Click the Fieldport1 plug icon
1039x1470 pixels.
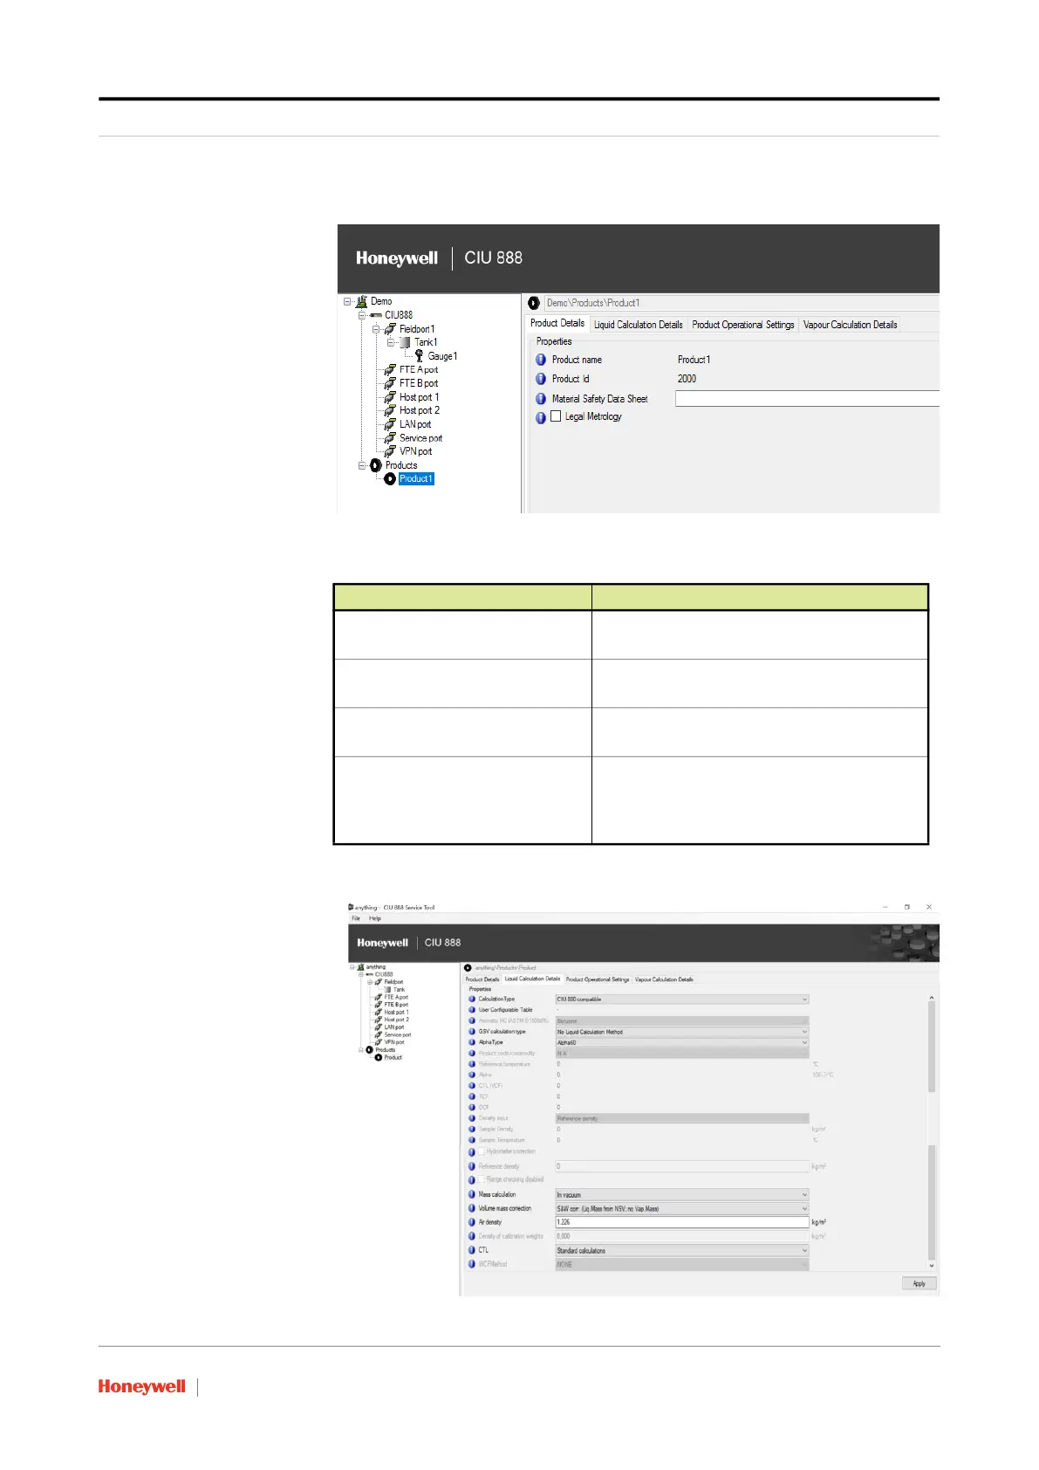[x=390, y=329]
